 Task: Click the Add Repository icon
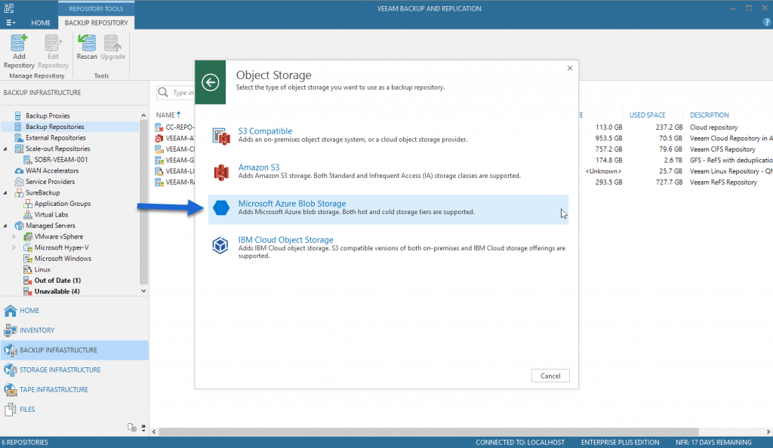[19, 43]
